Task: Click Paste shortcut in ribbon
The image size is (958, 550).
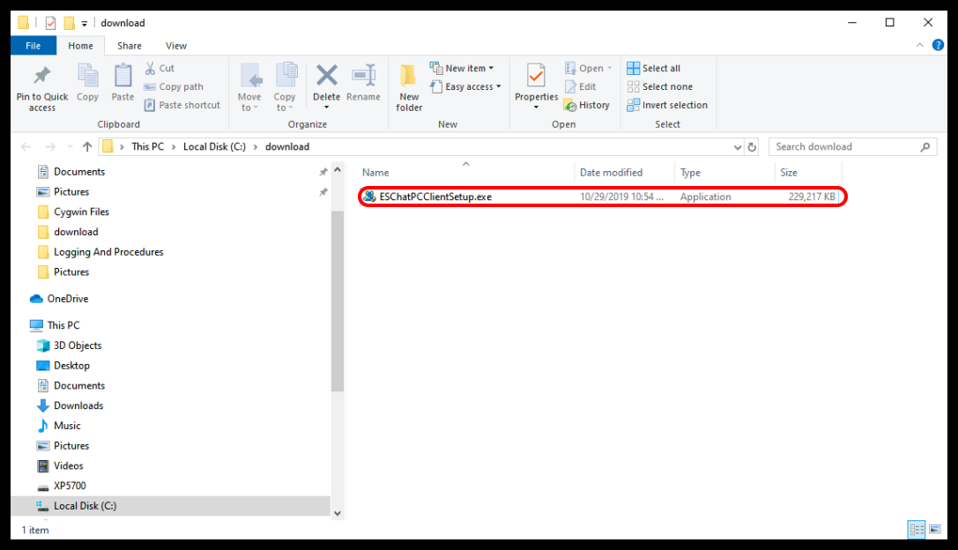Action: 182,105
